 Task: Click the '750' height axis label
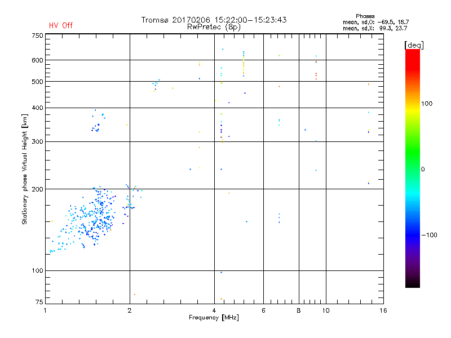coord(37,35)
